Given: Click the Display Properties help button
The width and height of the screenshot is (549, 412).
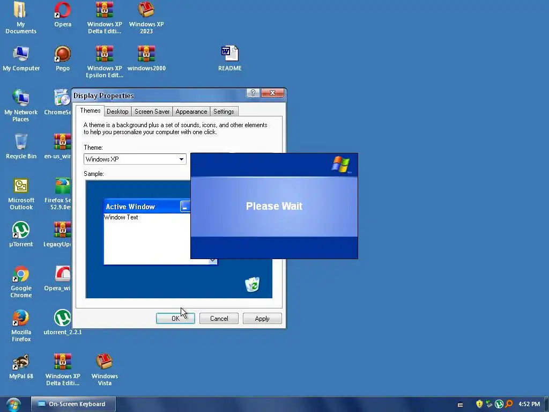Looking at the screenshot, I should coord(253,93).
